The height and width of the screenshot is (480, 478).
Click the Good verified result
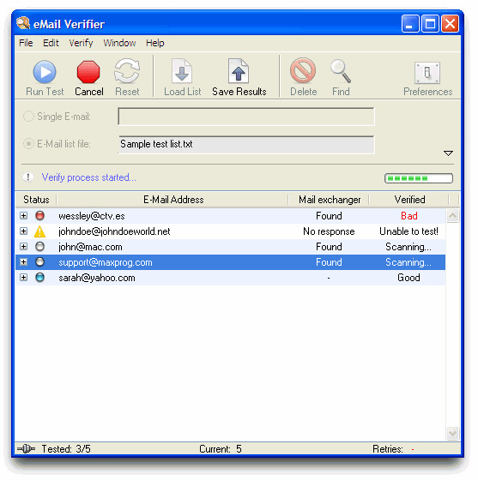[x=408, y=278]
